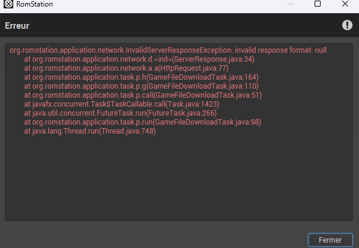Select the GameFileDownloadTask.java:110 line

coord(141,86)
